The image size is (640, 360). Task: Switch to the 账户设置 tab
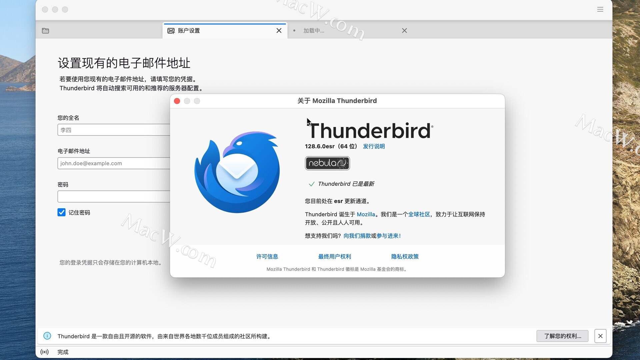225,31
